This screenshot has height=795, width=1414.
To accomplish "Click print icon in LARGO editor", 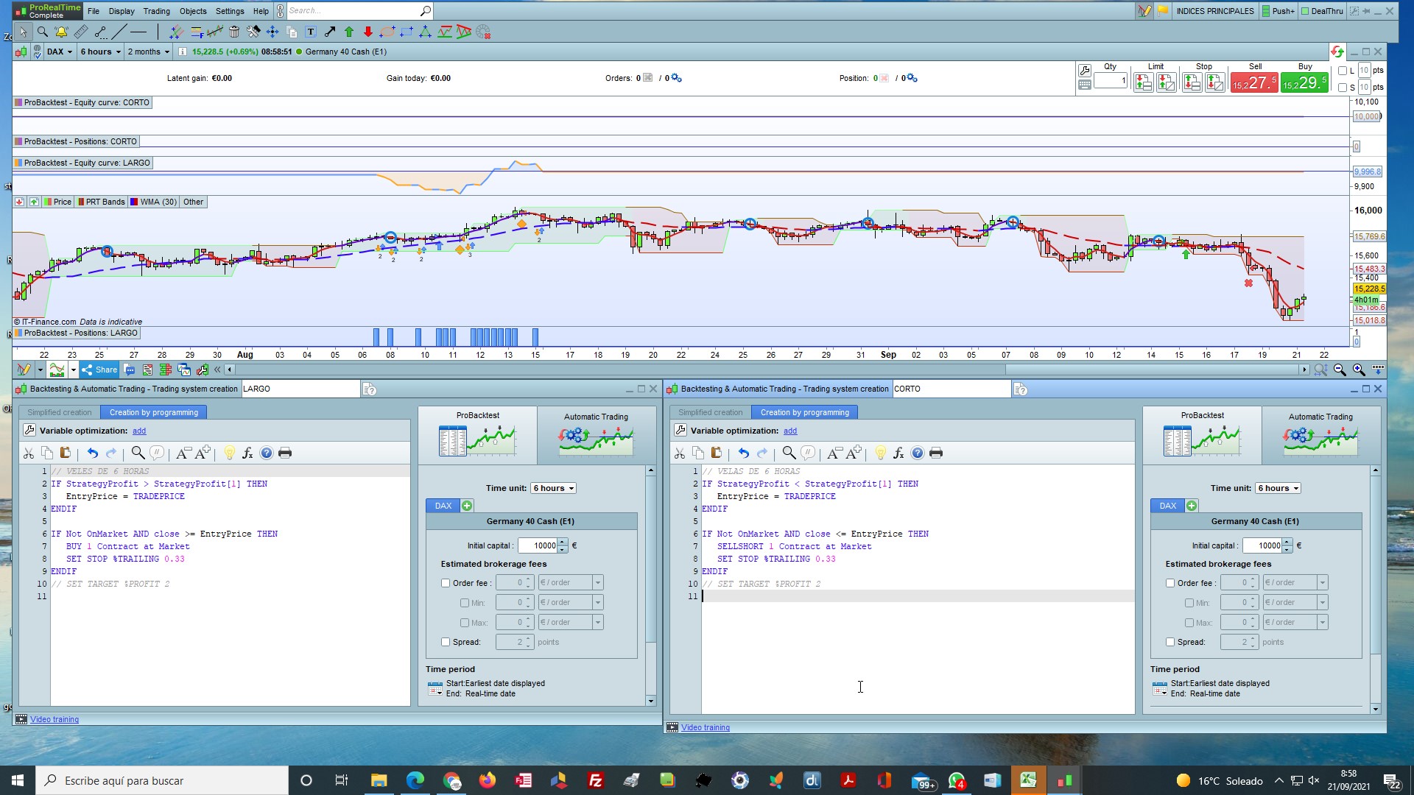I will click(x=285, y=453).
